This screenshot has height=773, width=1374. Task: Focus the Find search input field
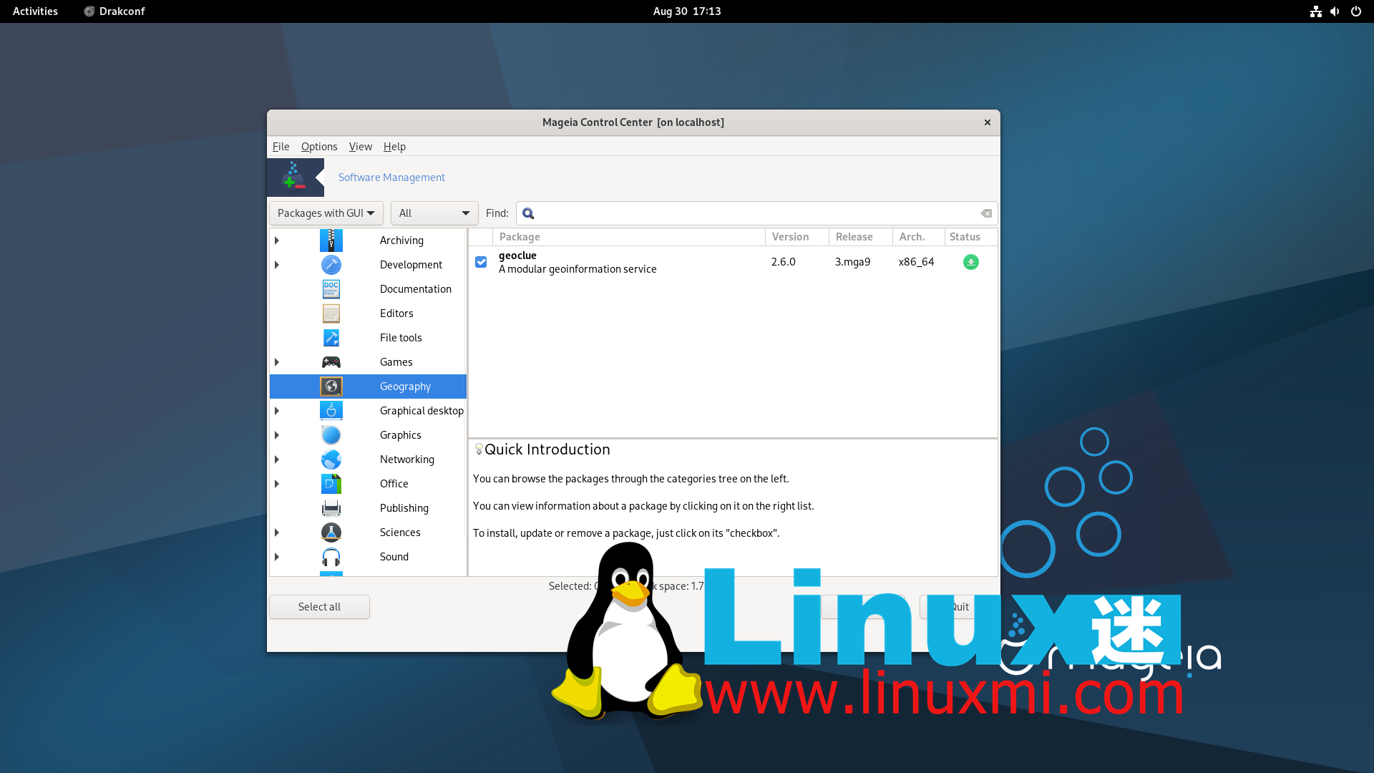pyautogui.click(x=756, y=213)
